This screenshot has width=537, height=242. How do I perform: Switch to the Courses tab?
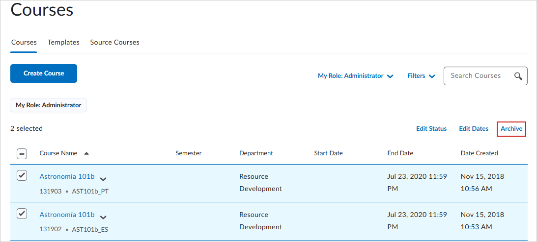pyautogui.click(x=24, y=42)
